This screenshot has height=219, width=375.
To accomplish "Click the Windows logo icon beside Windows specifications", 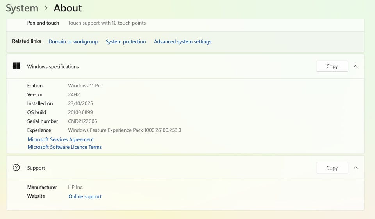I will tap(16, 66).
